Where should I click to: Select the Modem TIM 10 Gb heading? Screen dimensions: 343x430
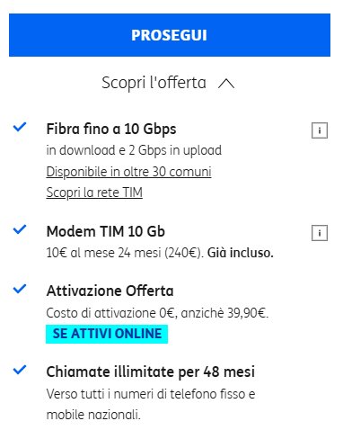(106, 231)
